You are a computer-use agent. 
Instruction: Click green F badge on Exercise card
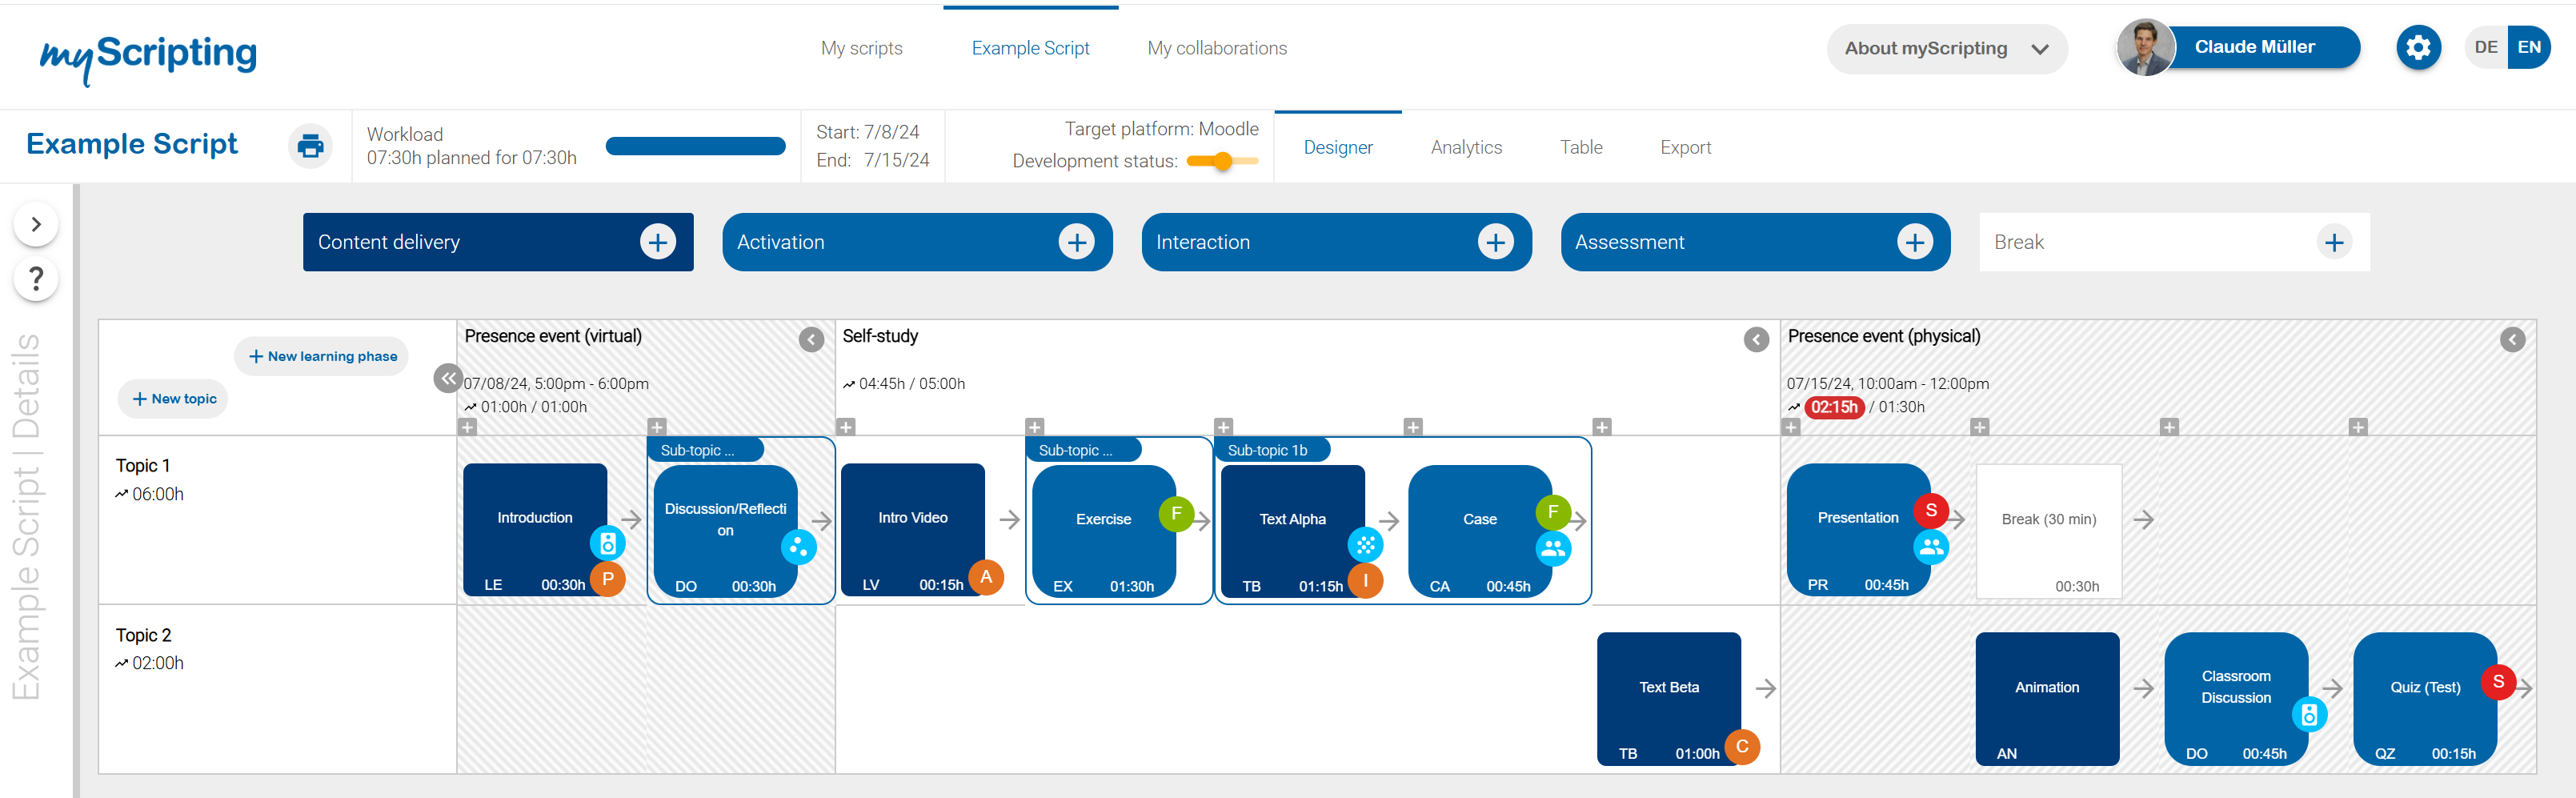(x=1176, y=513)
